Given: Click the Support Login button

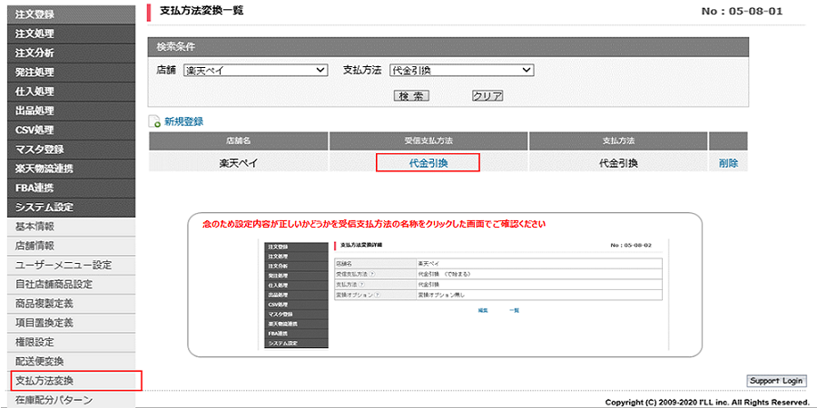Looking at the screenshot, I should (x=777, y=381).
